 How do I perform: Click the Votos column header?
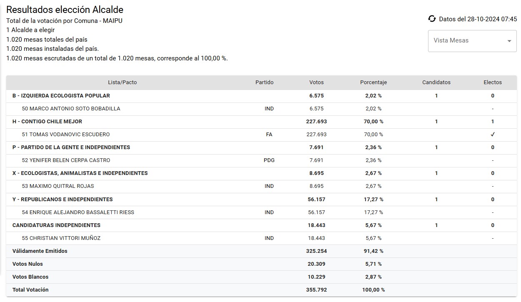pos(316,82)
